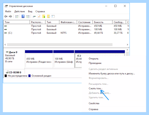Maximize the Управление дисками window
This screenshot has width=149, height=115.
[115, 6]
